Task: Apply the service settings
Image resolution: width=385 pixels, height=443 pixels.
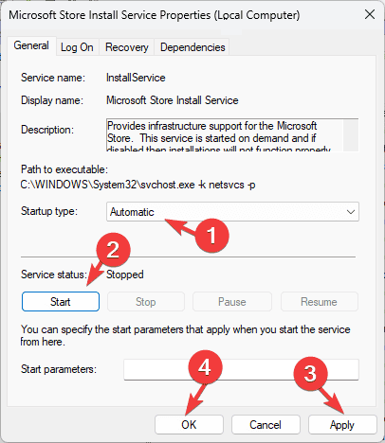Action: pos(342,425)
